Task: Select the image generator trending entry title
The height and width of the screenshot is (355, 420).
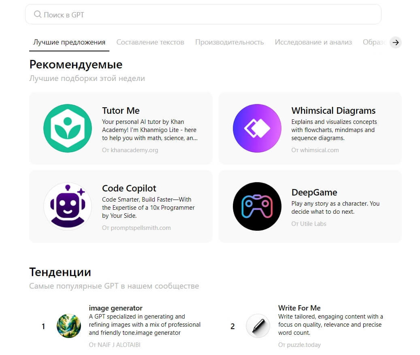Action: 115,308
